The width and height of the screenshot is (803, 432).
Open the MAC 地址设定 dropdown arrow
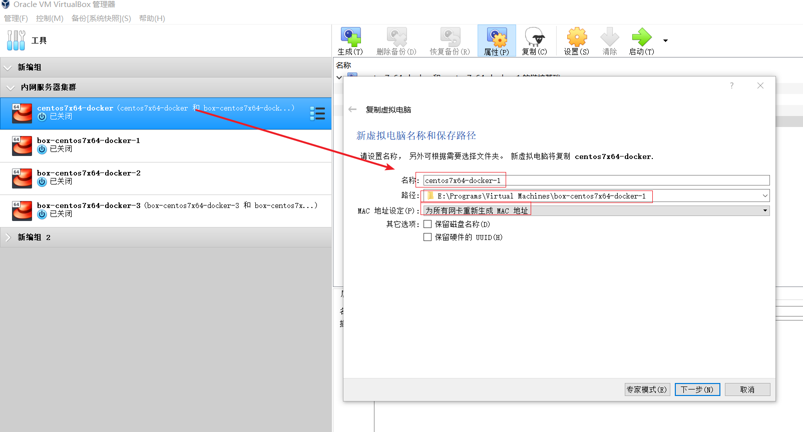point(765,210)
